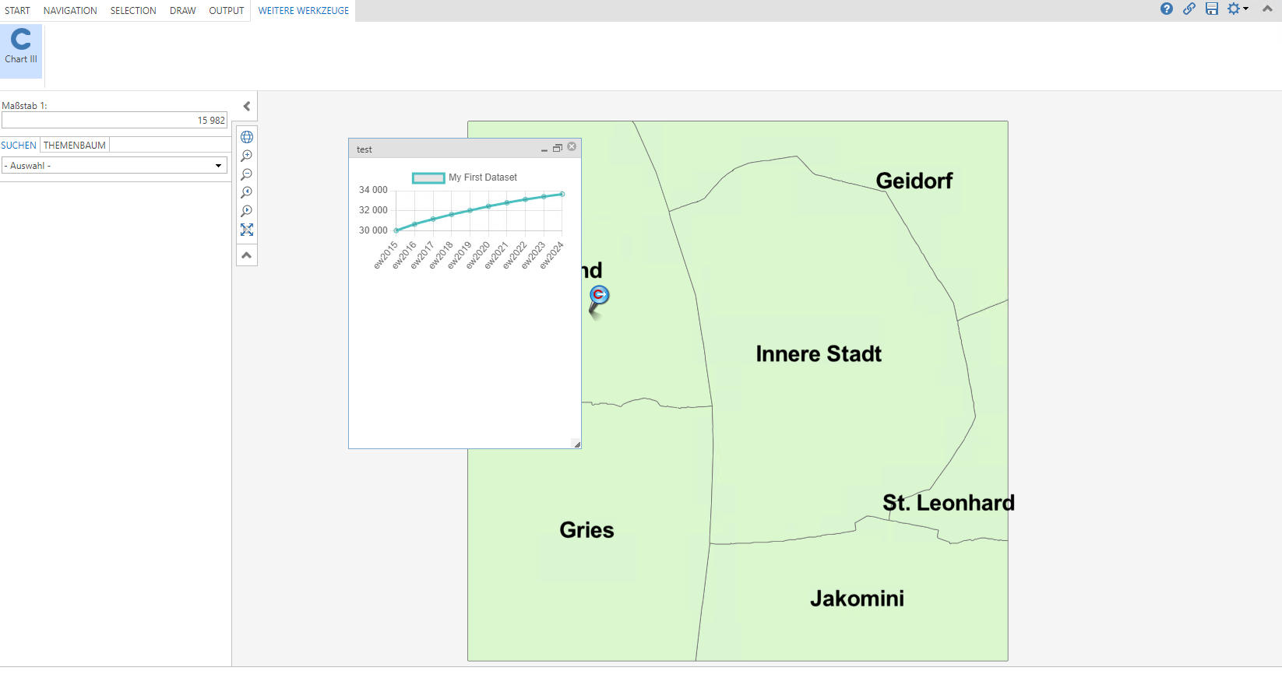Toggle My First Dataset legend visibility
The image size is (1282, 685).
(464, 177)
